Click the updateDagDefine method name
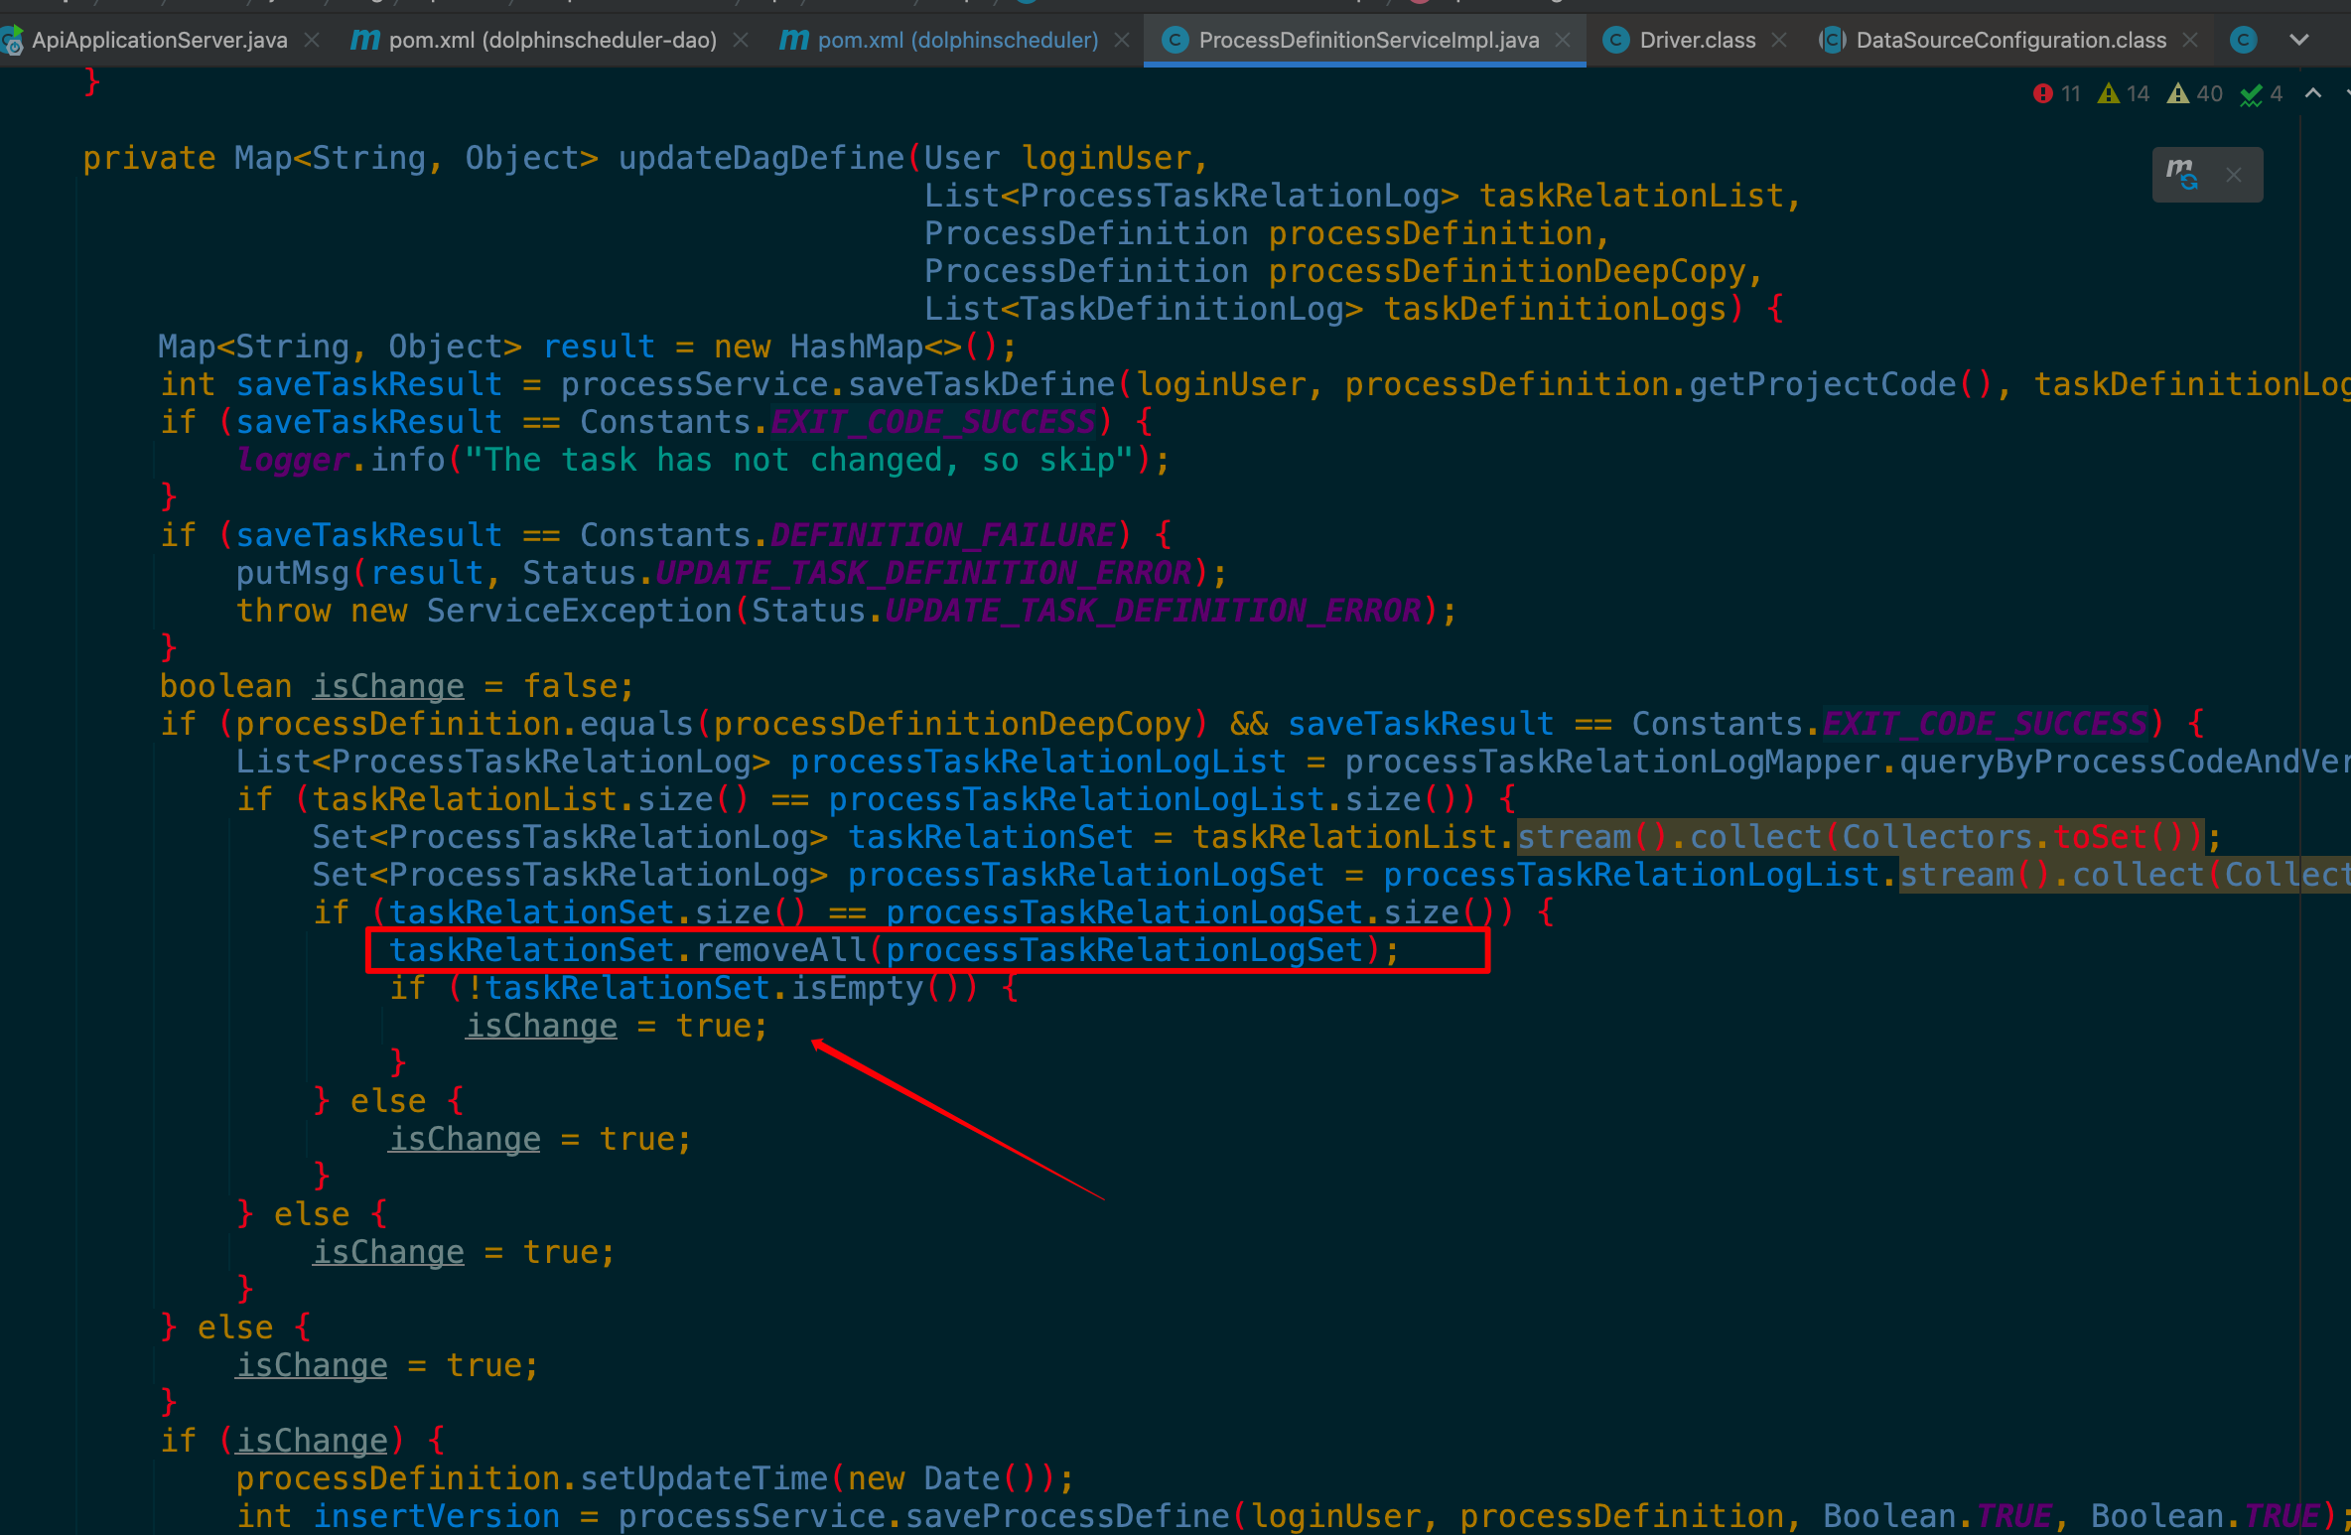2351x1535 pixels. click(761, 158)
